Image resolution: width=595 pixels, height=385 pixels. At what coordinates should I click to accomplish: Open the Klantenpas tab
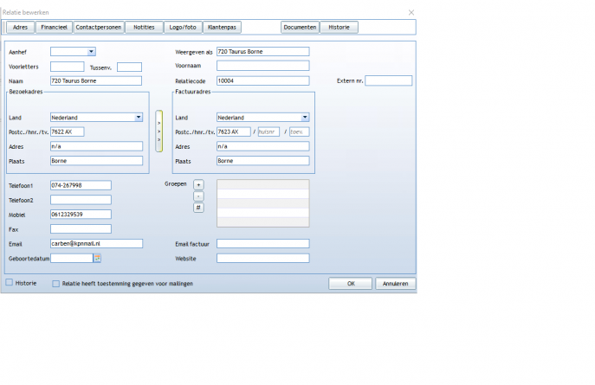coord(222,28)
